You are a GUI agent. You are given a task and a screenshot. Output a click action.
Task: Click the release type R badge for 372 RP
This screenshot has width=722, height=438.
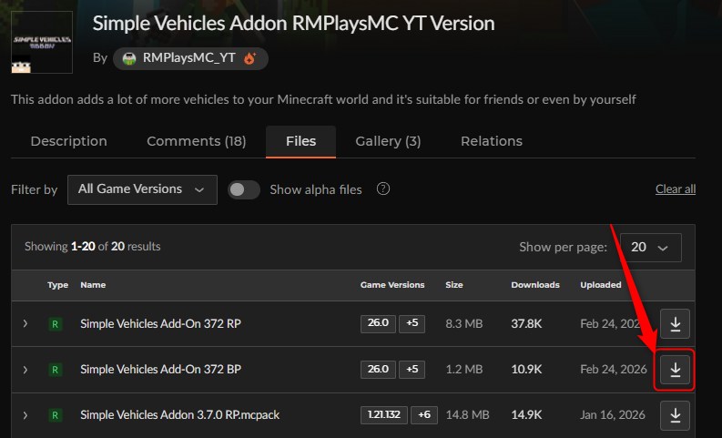pyautogui.click(x=56, y=324)
